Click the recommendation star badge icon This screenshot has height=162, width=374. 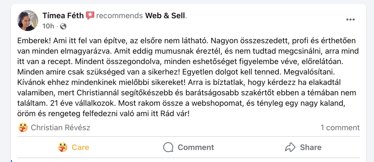tap(90, 16)
